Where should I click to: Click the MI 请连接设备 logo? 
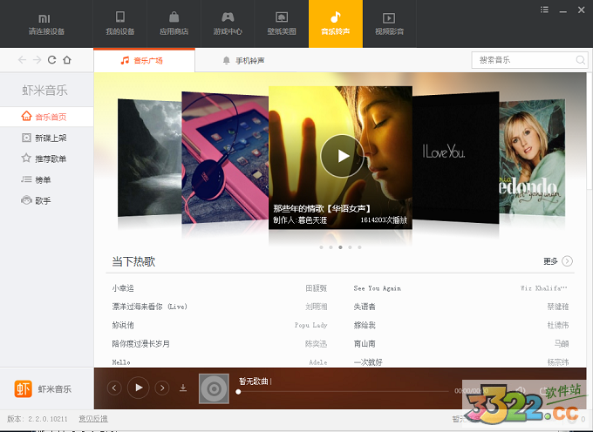pos(46,24)
